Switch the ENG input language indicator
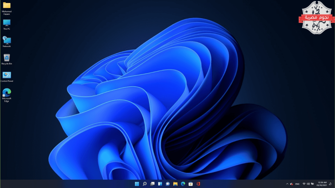 pos(297,184)
